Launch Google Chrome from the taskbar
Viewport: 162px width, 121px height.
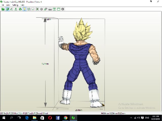click(x=66, y=118)
